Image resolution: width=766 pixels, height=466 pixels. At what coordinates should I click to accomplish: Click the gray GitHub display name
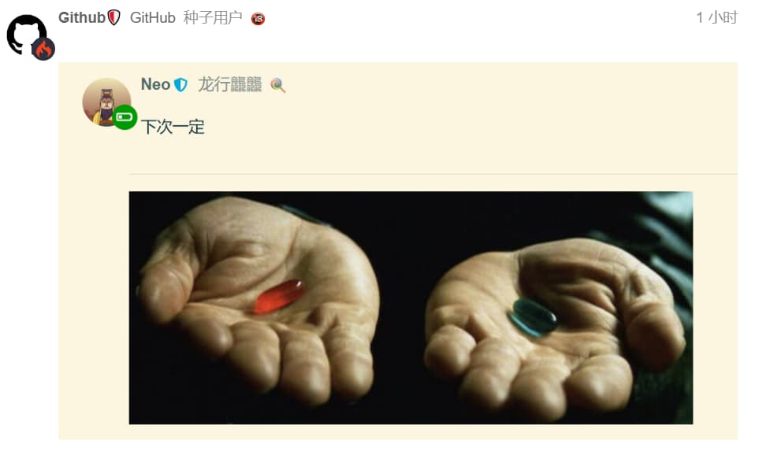pos(152,17)
